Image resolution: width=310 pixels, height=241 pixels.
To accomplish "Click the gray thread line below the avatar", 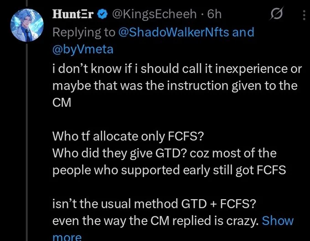I will [27, 142].
